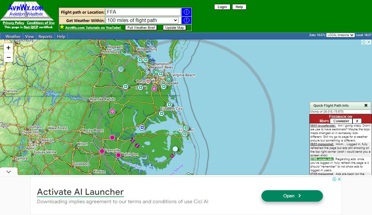The width and height of the screenshot is (372, 215).
Task: Click the bottom ad's AdChoices info icon
Action: tap(334, 179)
